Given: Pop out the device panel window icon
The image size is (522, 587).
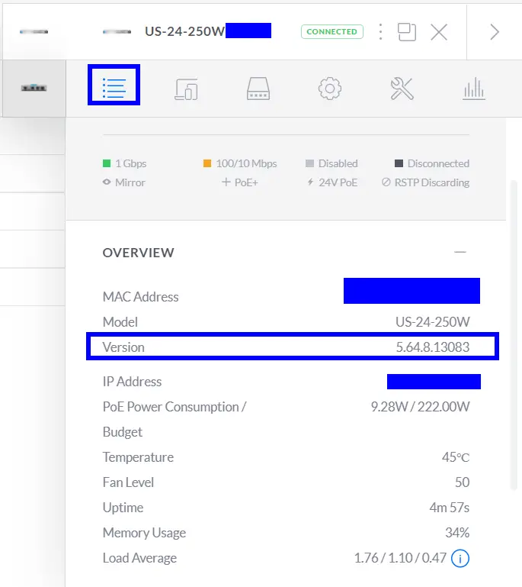Looking at the screenshot, I should click(407, 32).
